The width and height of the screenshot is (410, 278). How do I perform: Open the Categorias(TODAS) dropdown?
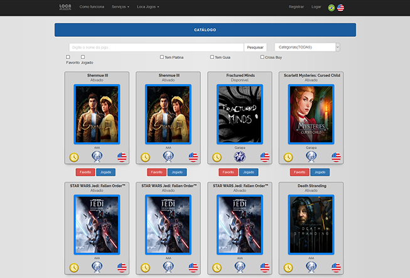click(307, 47)
